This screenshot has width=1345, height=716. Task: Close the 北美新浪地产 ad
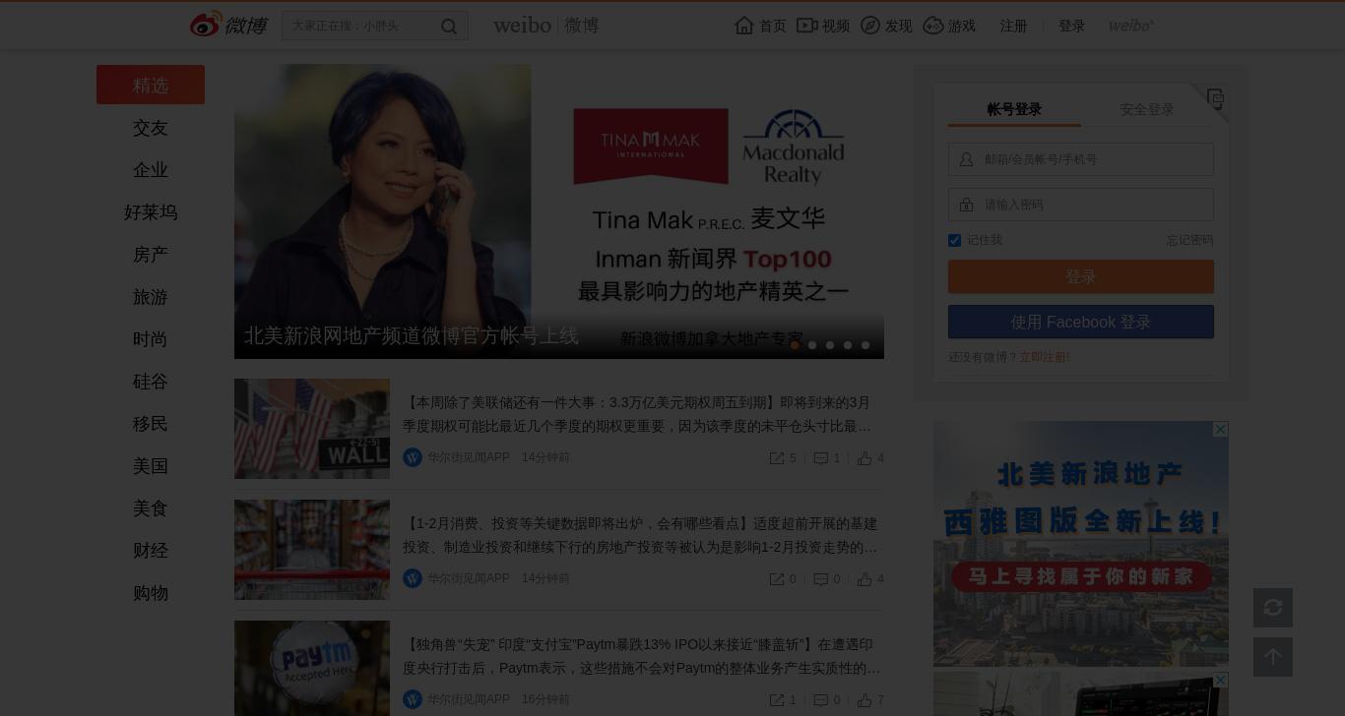point(1221,429)
